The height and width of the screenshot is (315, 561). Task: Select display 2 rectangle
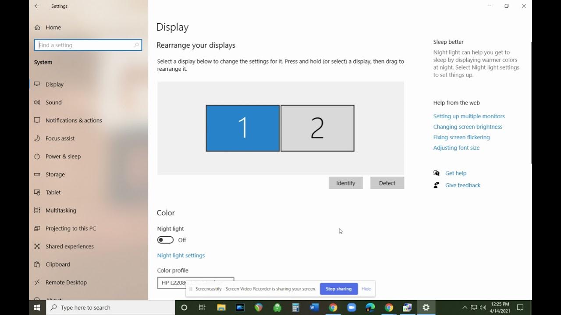[317, 128]
